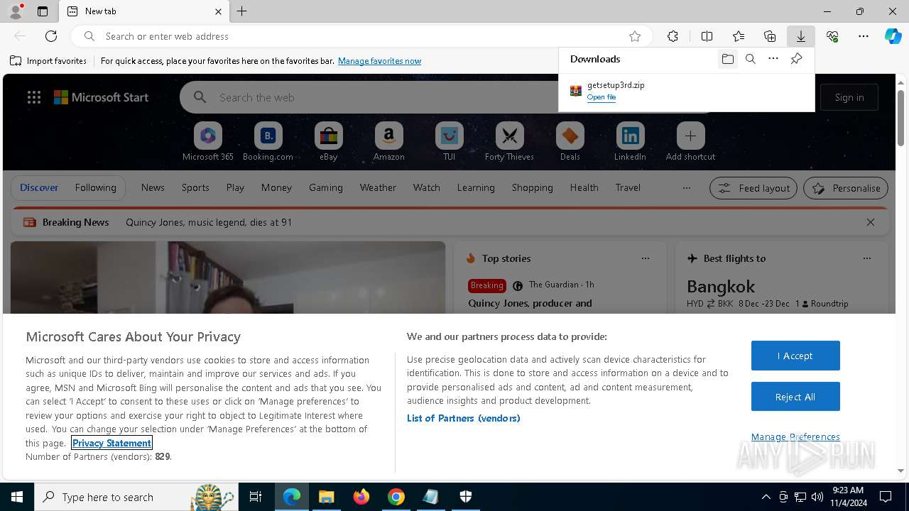Read Quincy Jones breaking news headline
The image size is (909, 511).
[209, 222]
